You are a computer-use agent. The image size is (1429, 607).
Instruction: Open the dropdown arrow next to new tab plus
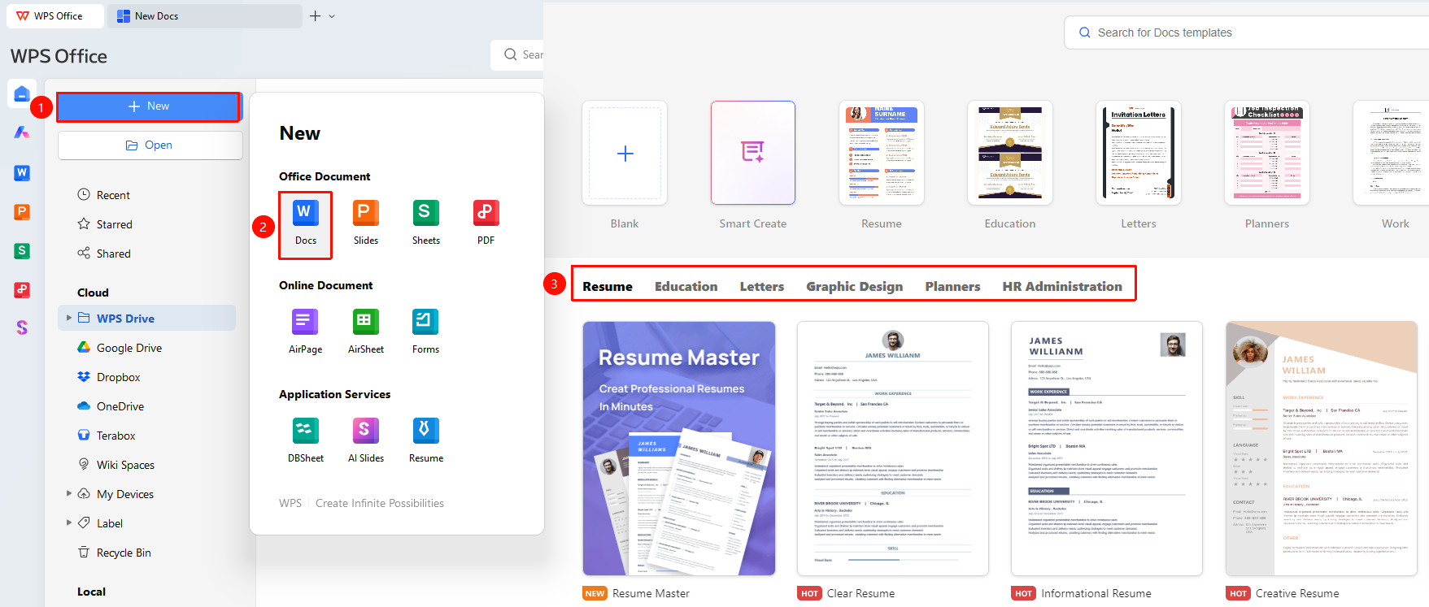pyautogui.click(x=332, y=16)
